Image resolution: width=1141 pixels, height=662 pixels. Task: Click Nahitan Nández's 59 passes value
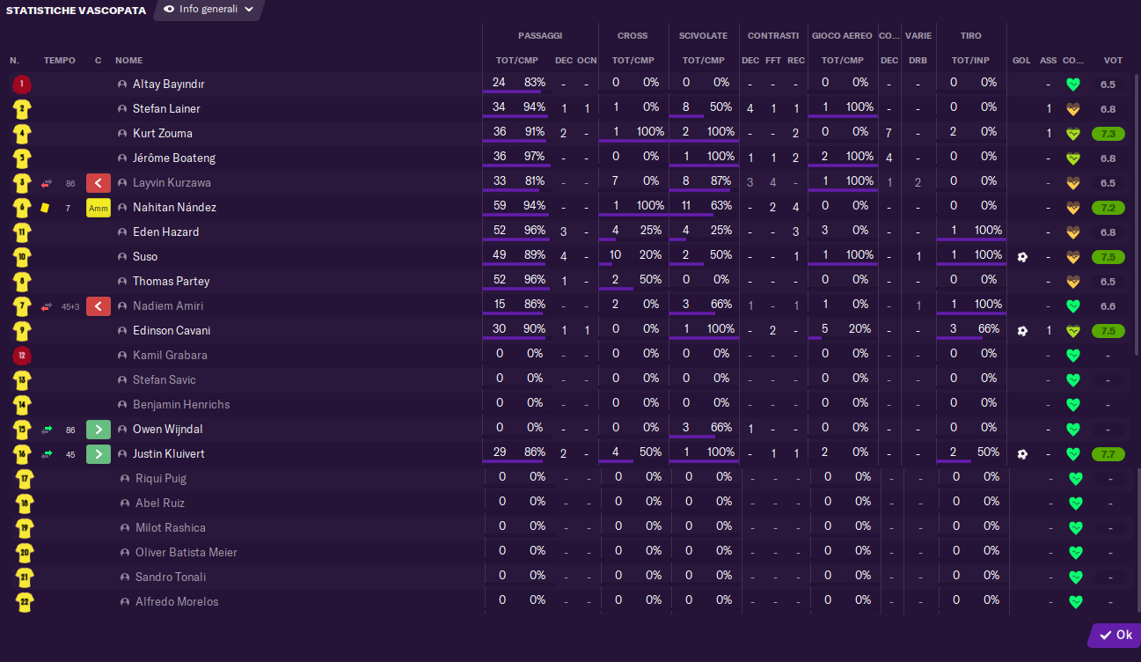click(499, 206)
